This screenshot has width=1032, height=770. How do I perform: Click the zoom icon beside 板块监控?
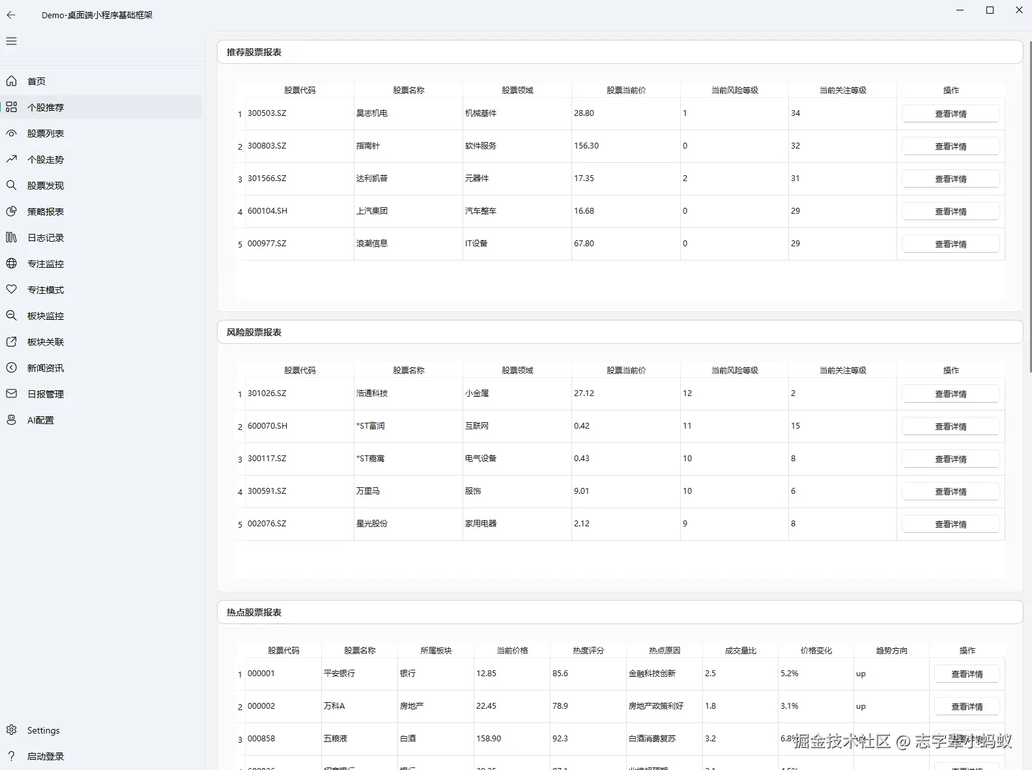tap(11, 315)
